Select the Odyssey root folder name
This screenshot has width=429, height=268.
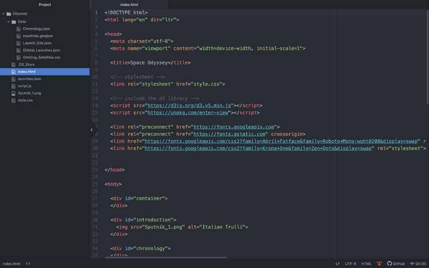(20, 13)
